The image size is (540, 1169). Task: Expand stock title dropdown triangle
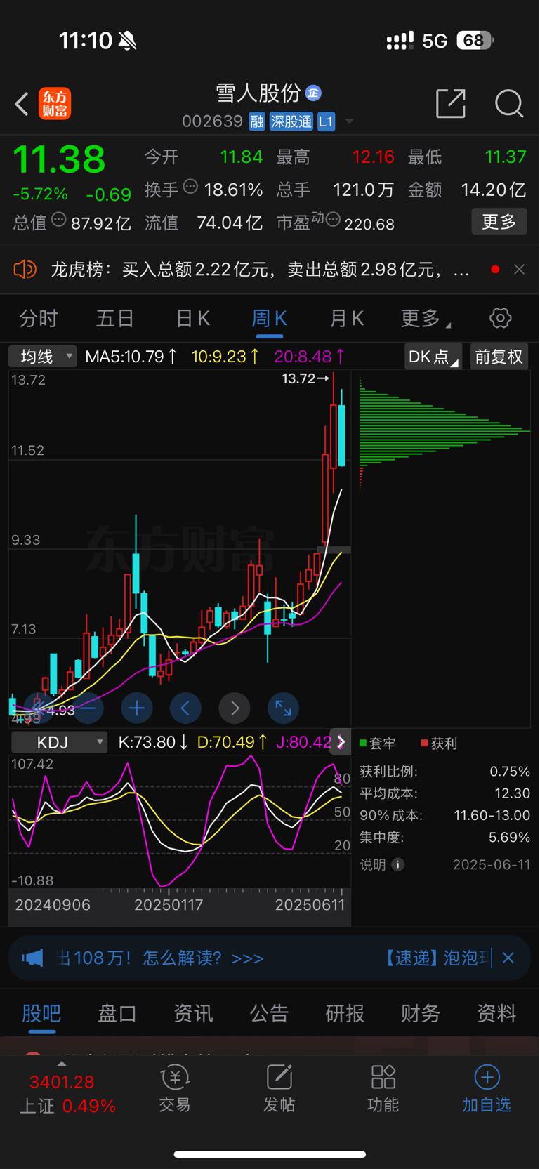(349, 121)
